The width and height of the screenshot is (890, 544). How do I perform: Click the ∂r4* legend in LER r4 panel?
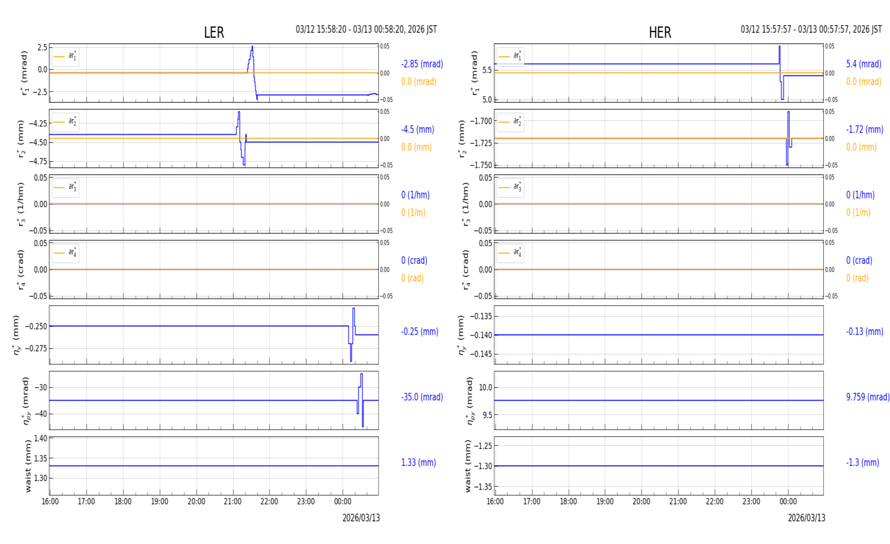point(66,253)
